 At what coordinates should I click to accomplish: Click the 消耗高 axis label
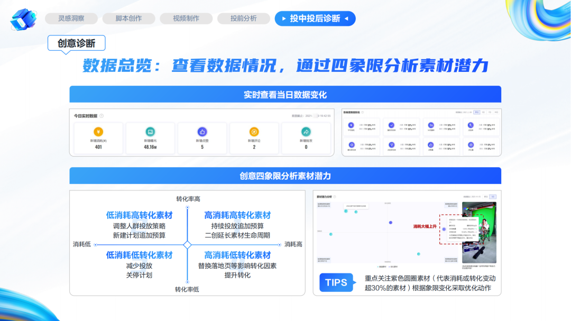click(293, 244)
